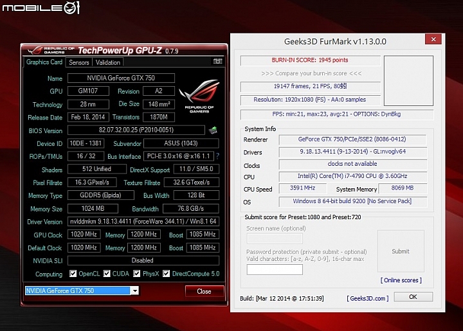
Task: Open the Geeks3D.com link
Action: pos(368,298)
